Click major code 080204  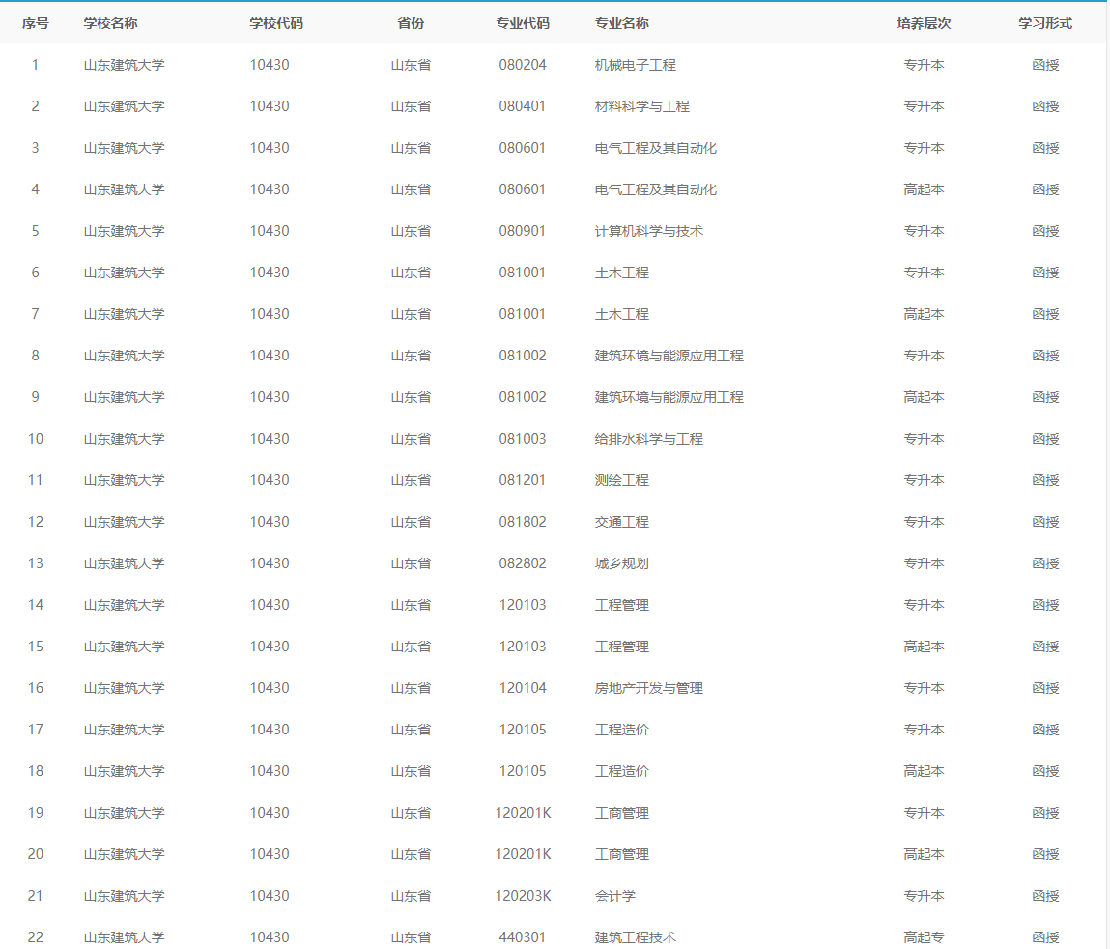click(x=523, y=65)
